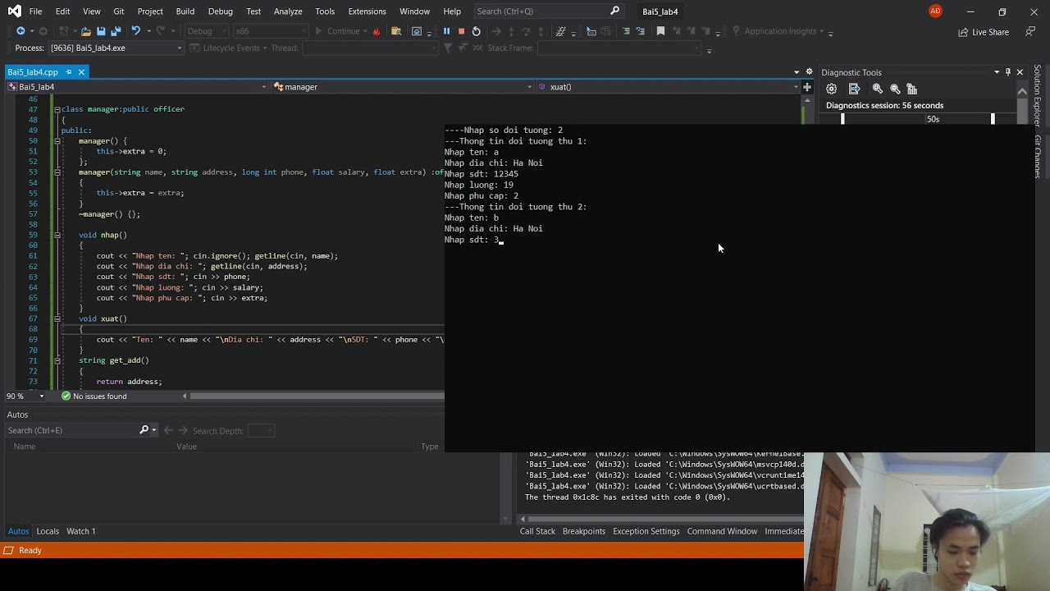Click the Save All toolbar icon
1050x591 pixels.
pos(116,31)
